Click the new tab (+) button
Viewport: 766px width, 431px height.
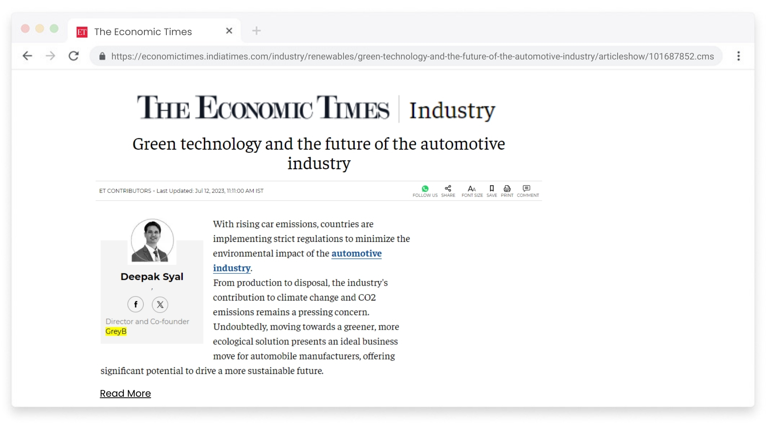coord(257,30)
